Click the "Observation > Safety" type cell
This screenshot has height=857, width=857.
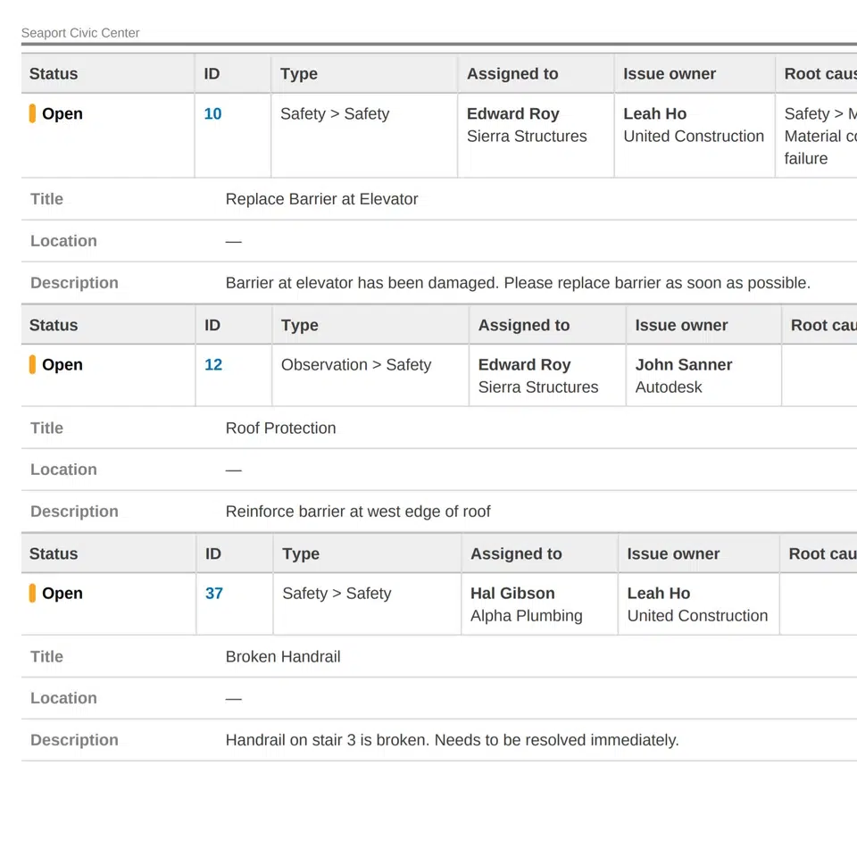pyautogui.click(x=355, y=365)
